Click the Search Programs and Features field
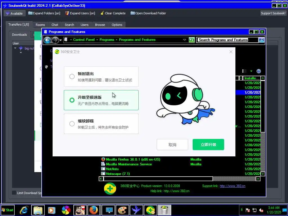The width and height of the screenshot is (288, 216). (227, 40)
